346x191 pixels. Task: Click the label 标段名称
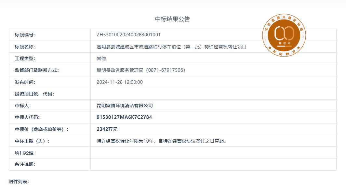pos(25,47)
